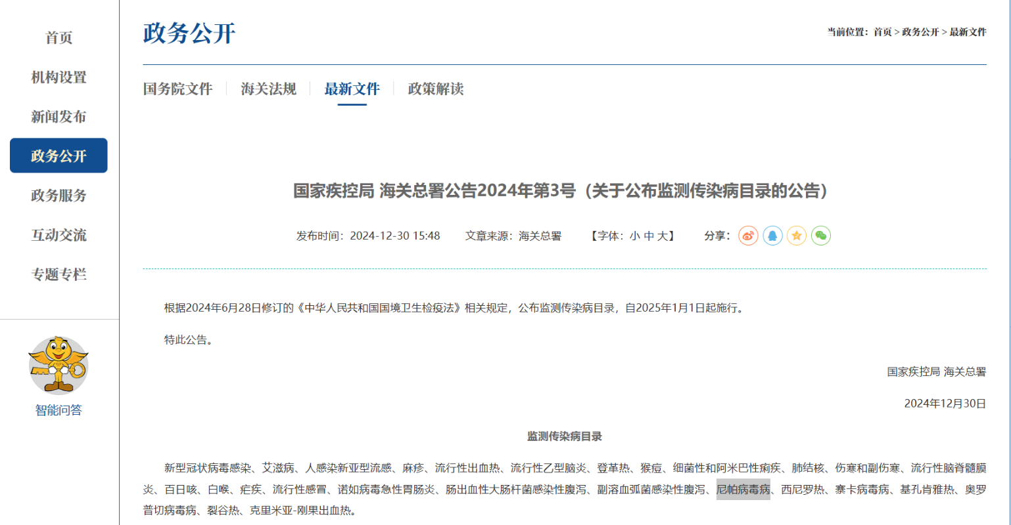Share the article via QQ icon
The image size is (1011, 525).
[x=772, y=236]
